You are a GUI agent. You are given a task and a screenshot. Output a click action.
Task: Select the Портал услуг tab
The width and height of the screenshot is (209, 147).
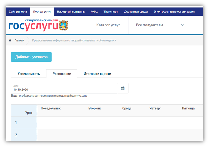pyautogui.click(x=42, y=11)
